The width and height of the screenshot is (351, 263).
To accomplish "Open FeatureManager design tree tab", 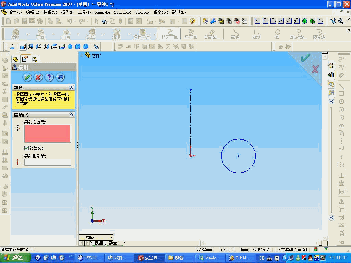I will coord(15,59).
